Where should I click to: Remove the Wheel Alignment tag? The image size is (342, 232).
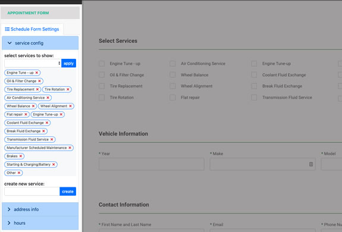pos(70,106)
